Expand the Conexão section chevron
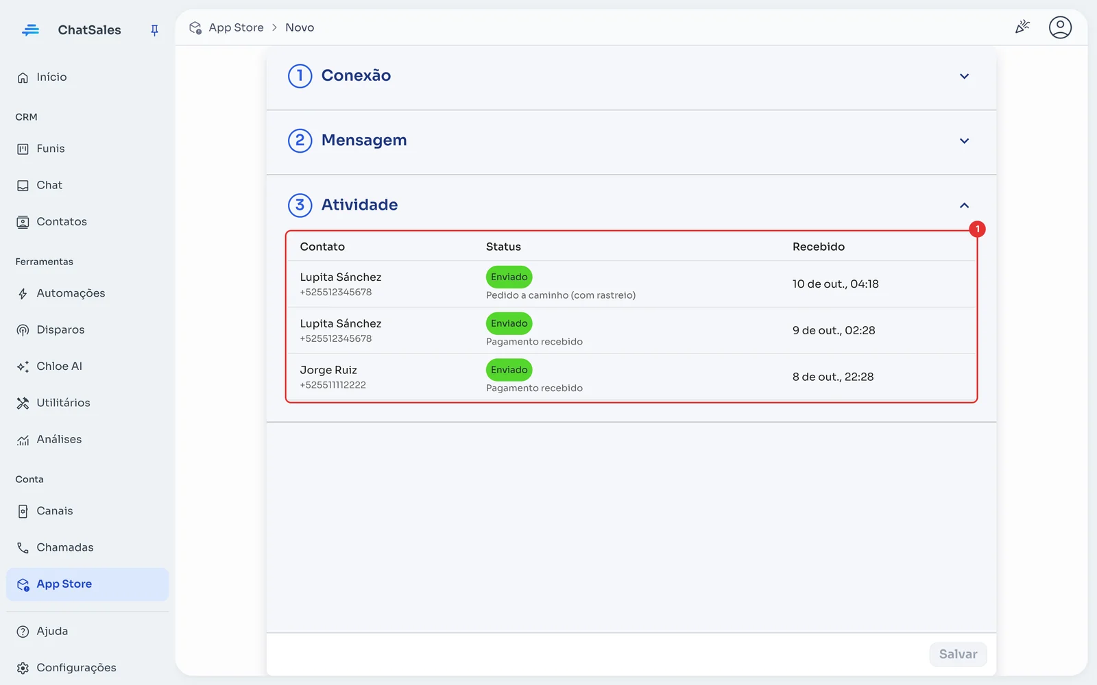 (964, 76)
